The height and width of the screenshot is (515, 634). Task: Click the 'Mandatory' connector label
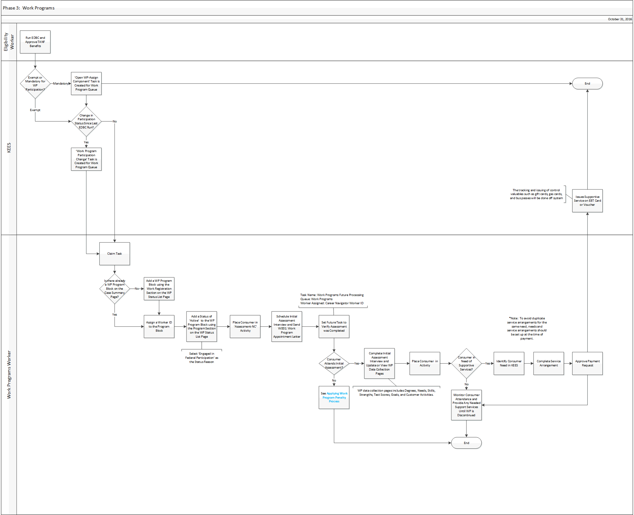[60, 84]
